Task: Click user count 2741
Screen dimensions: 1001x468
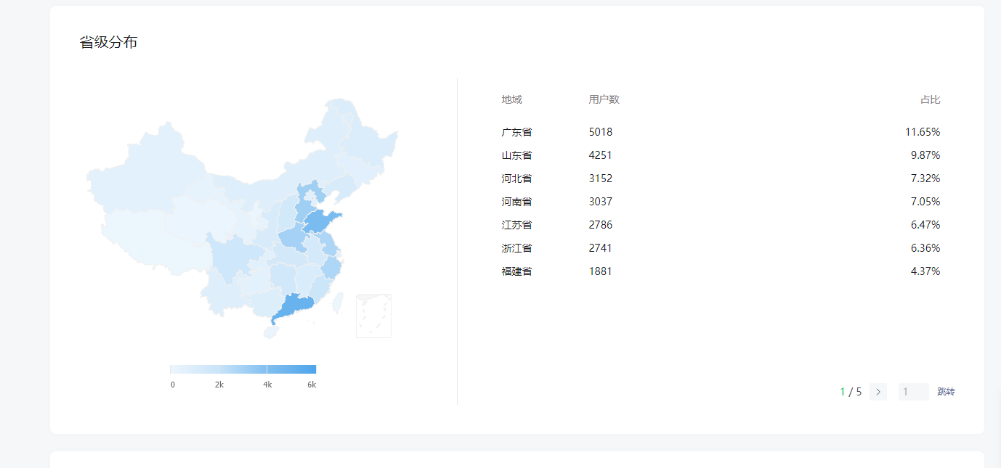Action: (x=601, y=248)
